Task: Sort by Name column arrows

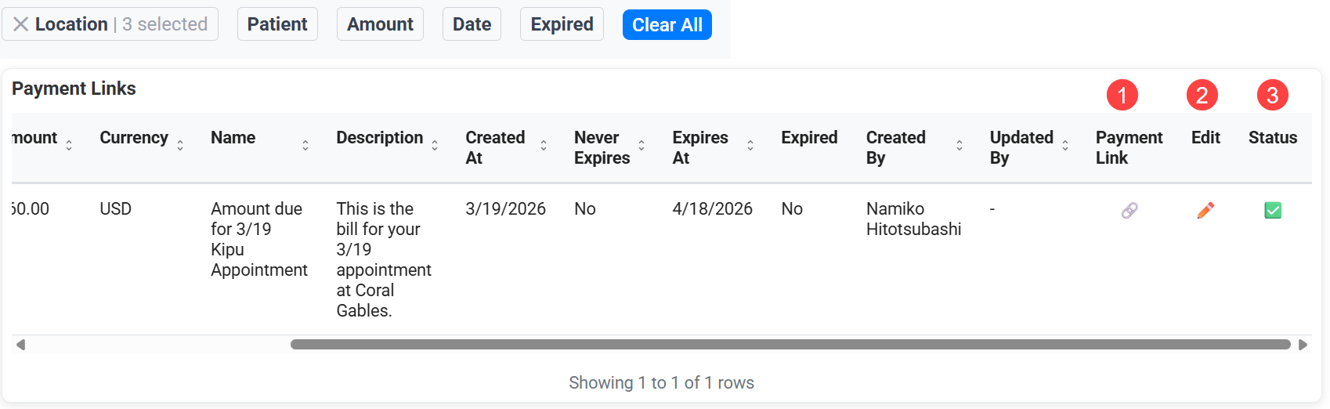Action: pyautogui.click(x=305, y=145)
